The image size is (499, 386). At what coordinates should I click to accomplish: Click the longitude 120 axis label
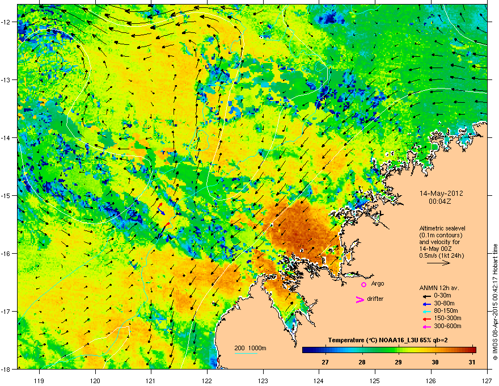tap(95, 380)
